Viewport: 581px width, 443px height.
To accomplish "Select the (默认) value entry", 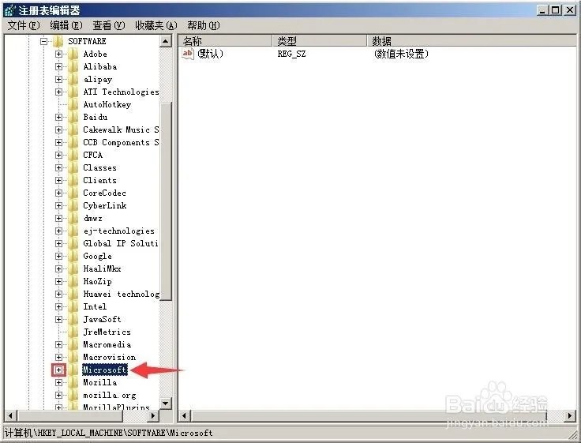I will click(211, 54).
